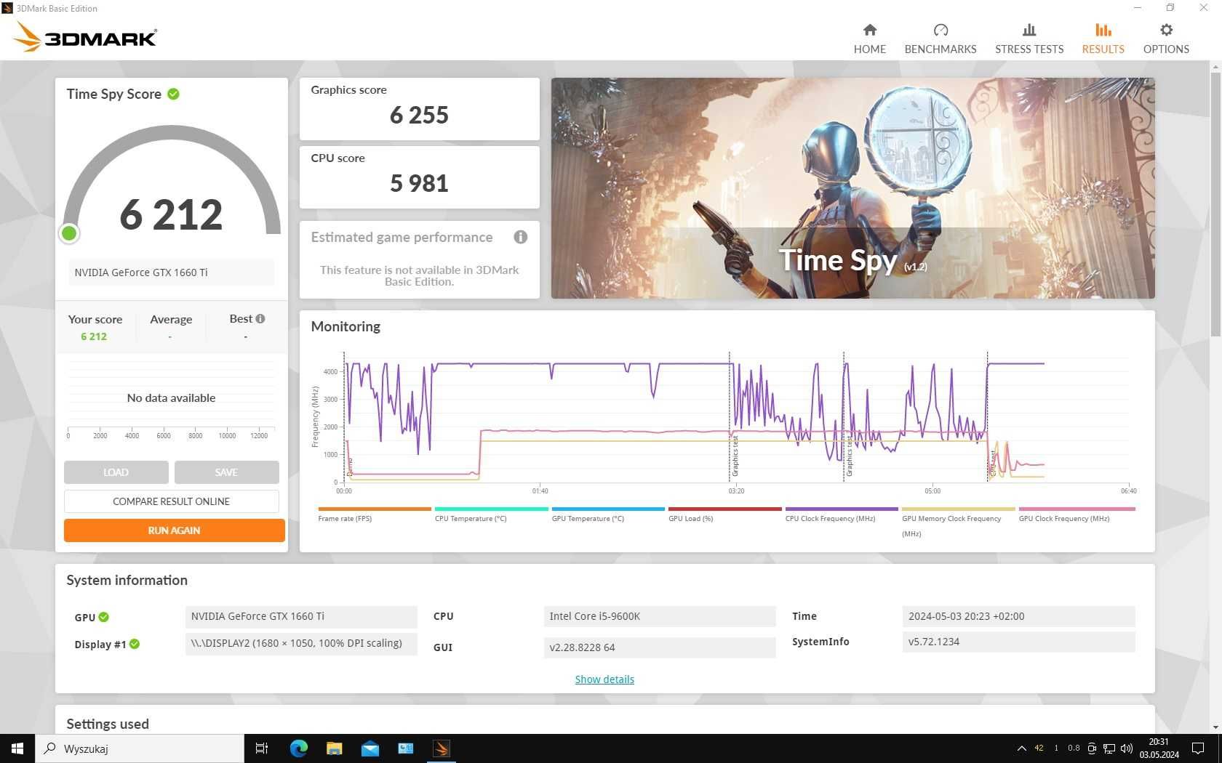Toggle the Frame rate (FPS) legend
Screen dimensions: 1222x763
pyautogui.click(x=374, y=514)
